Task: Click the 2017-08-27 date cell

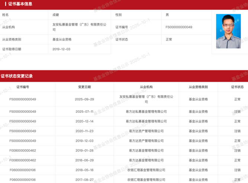Action: click(x=84, y=180)
